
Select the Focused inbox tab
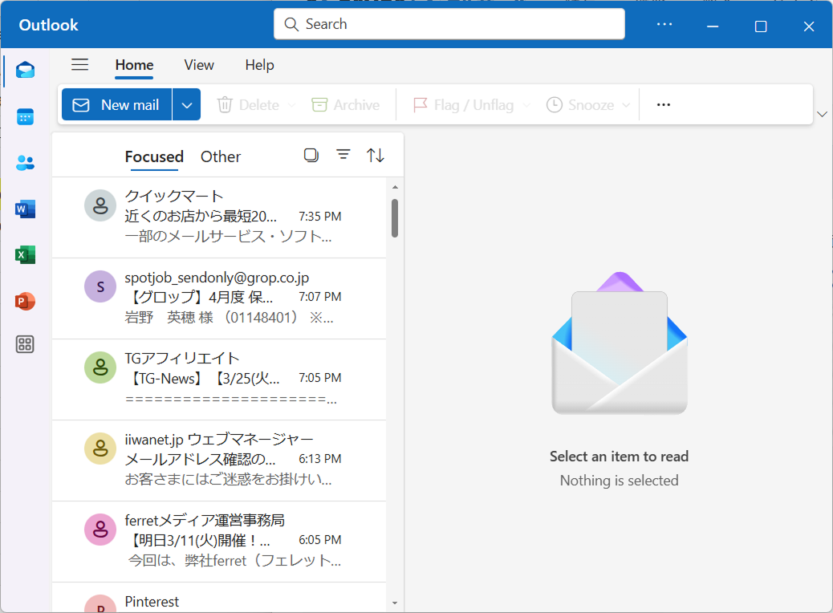[154, 156]
